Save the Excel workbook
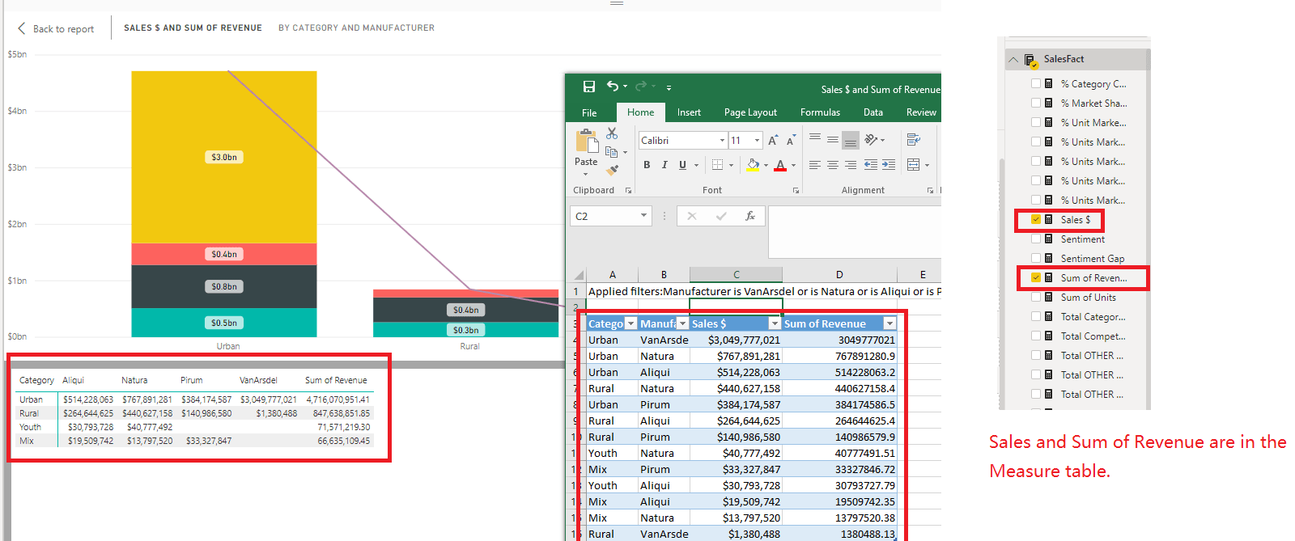 pos(589,87)
